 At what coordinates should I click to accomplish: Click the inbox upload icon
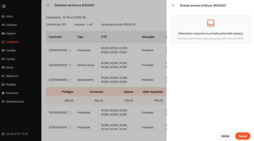coord(211,23)
